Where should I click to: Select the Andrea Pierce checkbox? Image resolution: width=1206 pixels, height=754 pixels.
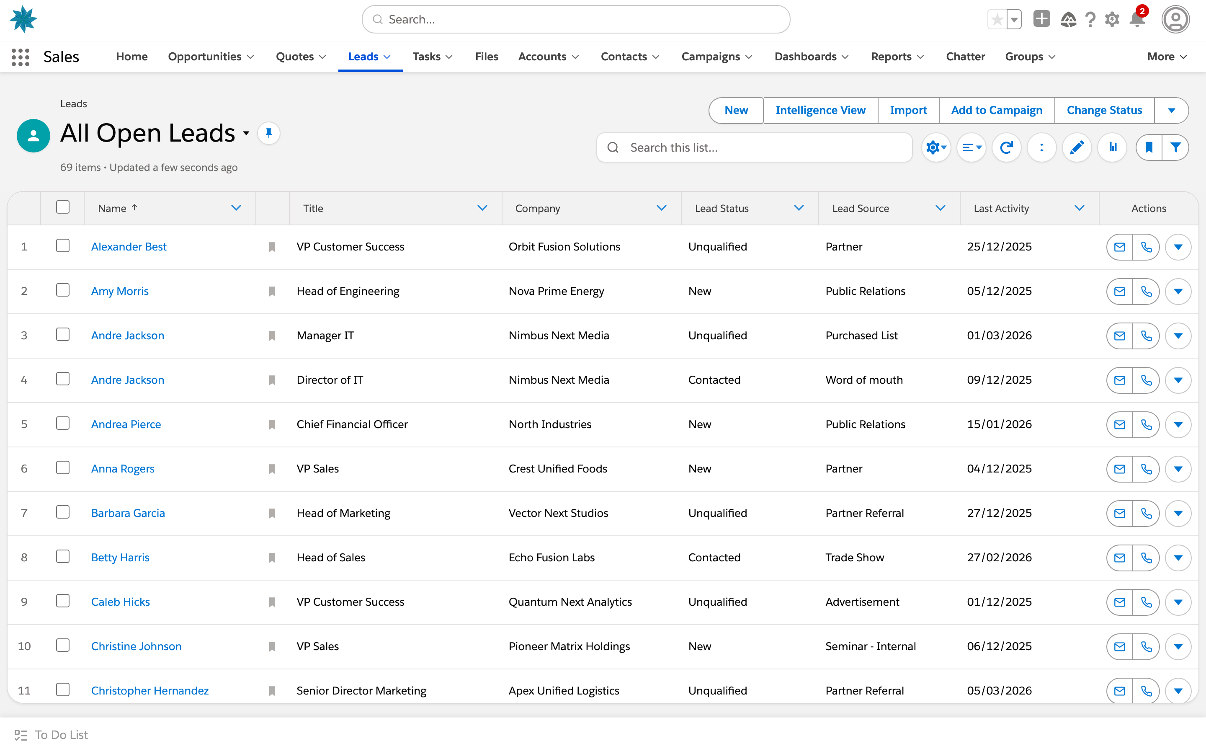point(63,423)
